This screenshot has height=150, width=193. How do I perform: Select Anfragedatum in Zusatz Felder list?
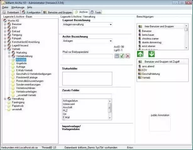[x=70, y=101]
